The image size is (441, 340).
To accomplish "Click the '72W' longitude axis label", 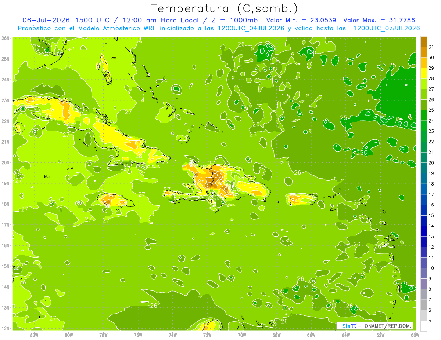I will point(207,334).
